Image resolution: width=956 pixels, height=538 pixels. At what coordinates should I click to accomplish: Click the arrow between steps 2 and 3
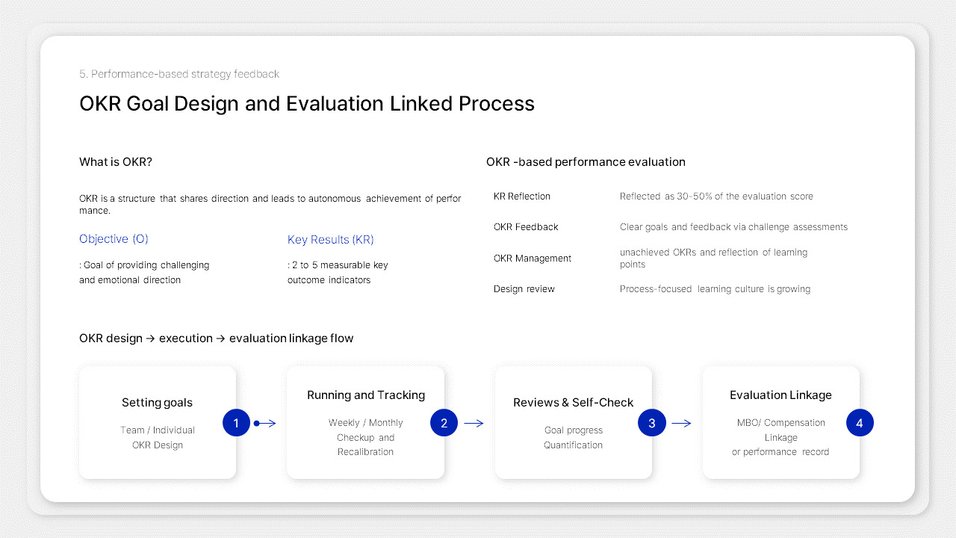click(x=474, y=422)
